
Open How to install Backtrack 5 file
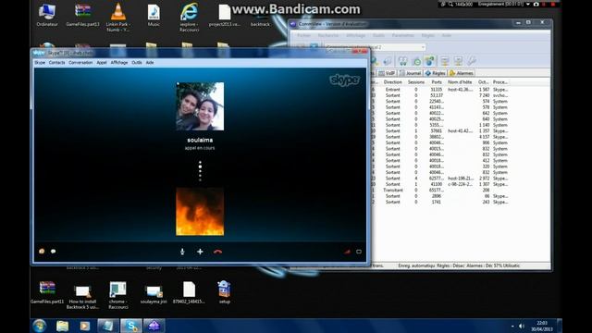pyautogui.click(x=82, y=295)
